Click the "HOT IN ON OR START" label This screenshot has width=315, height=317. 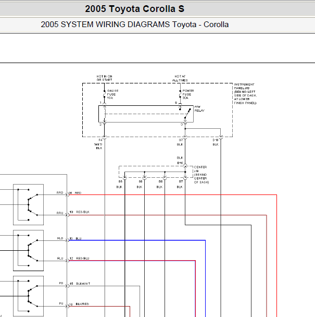point(105,78)
